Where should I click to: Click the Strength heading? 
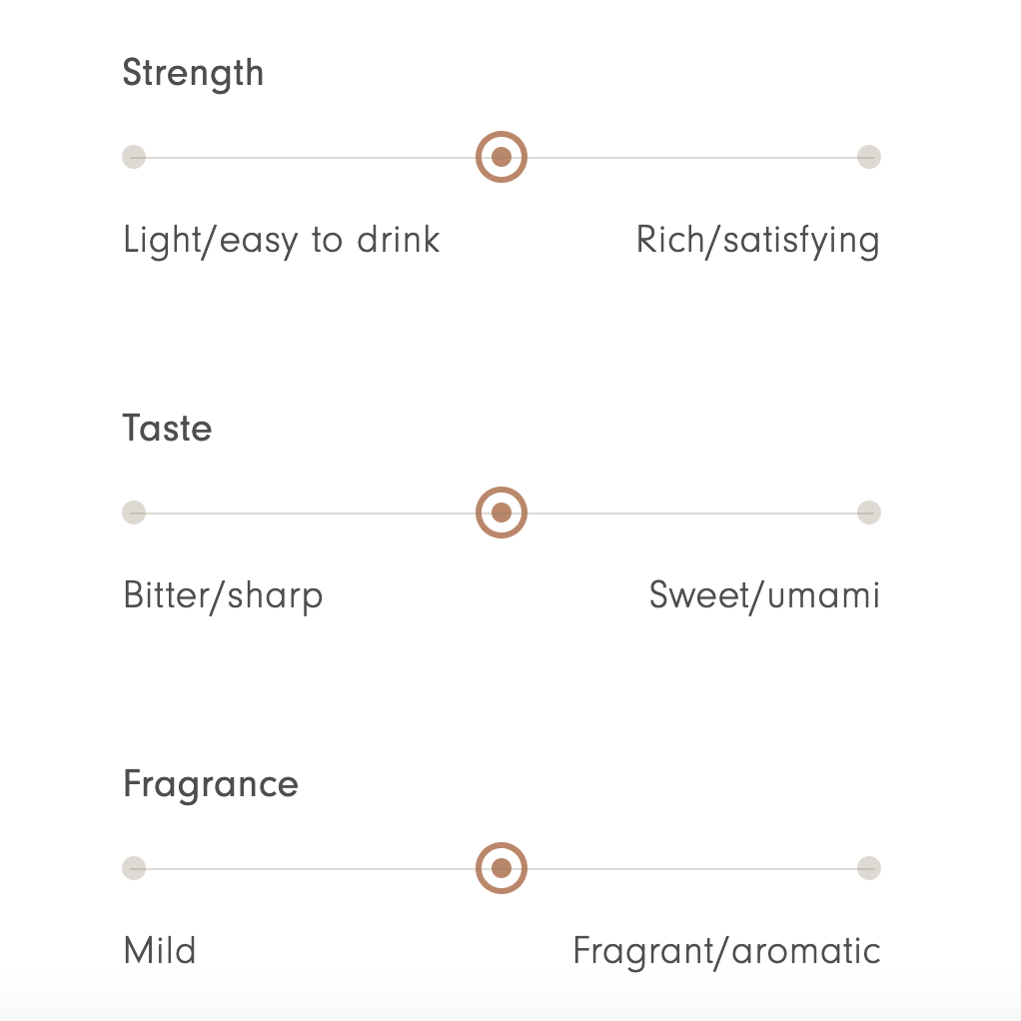click(x=194, y=74)
